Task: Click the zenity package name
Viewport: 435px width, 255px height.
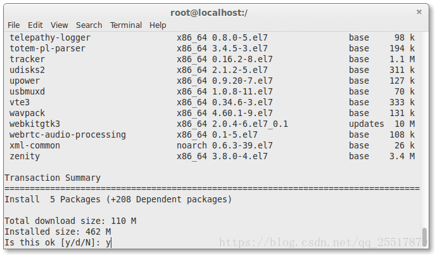Action: pos(25,156)
